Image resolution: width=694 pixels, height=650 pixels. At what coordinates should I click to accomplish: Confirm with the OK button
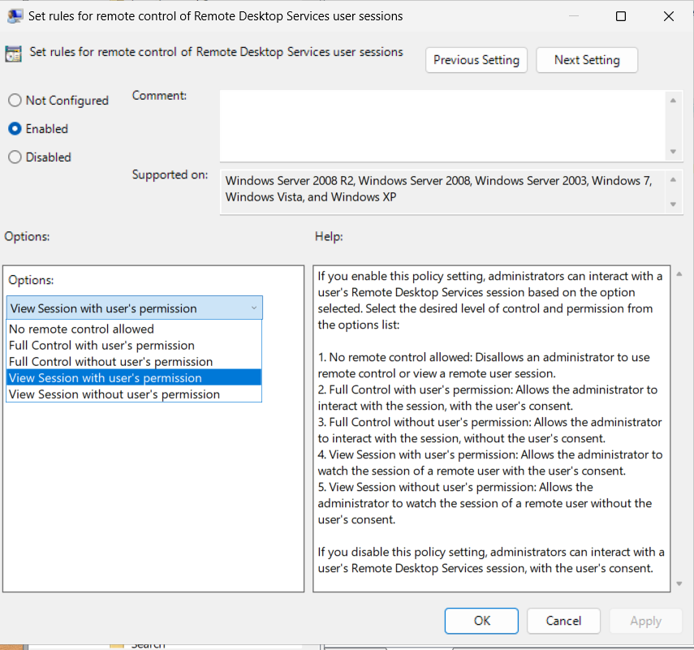click(481, 621)
